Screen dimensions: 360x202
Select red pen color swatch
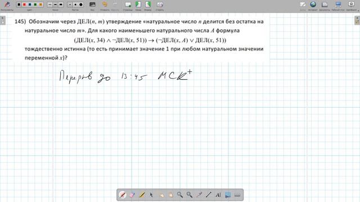pos(24,4)
